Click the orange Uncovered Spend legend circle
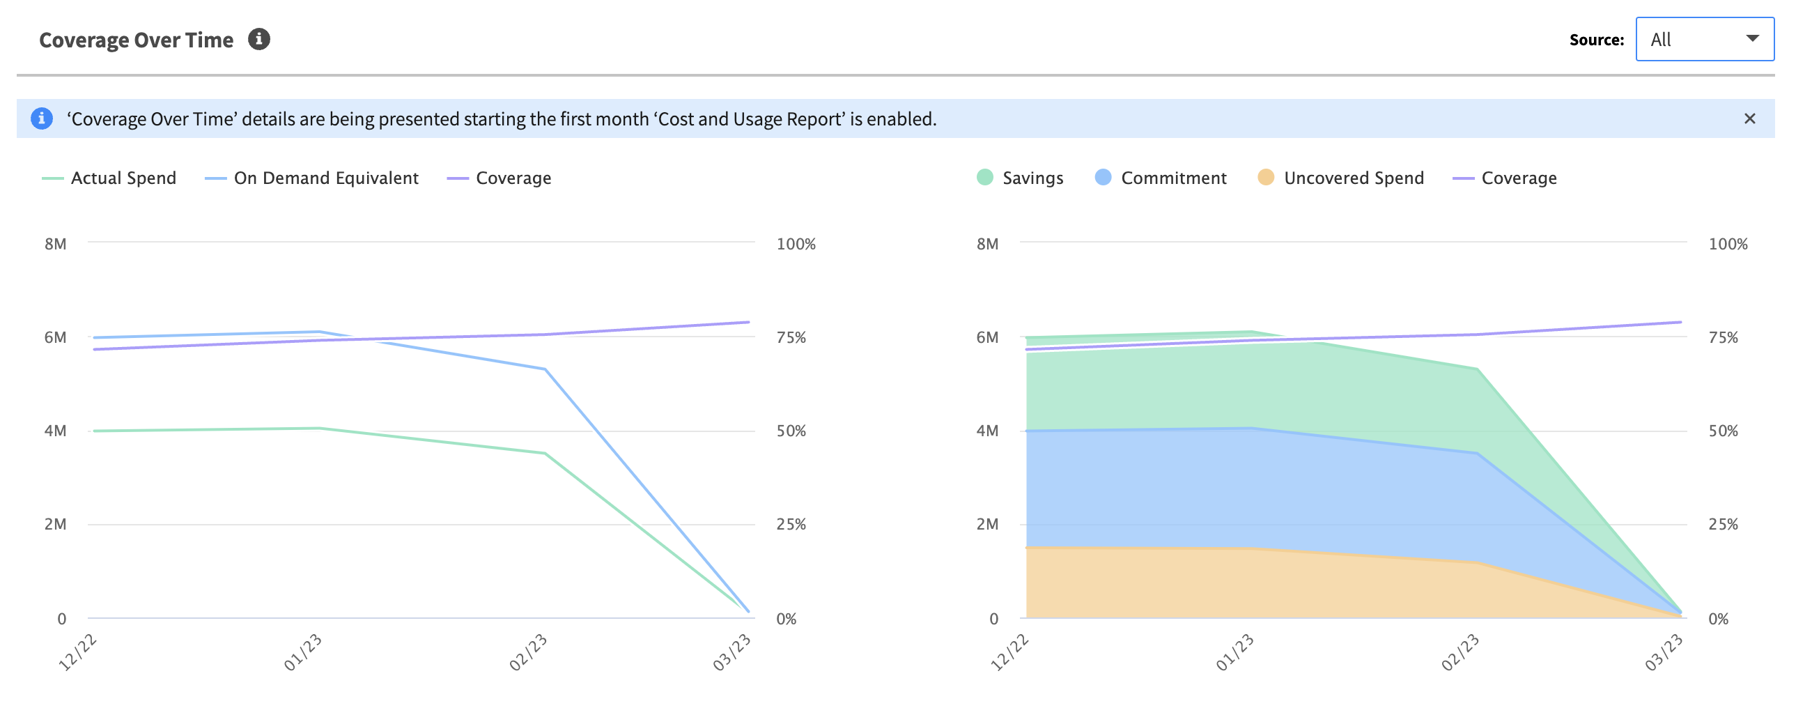Screen dimensions: 1796x708 pos(1265,178)
